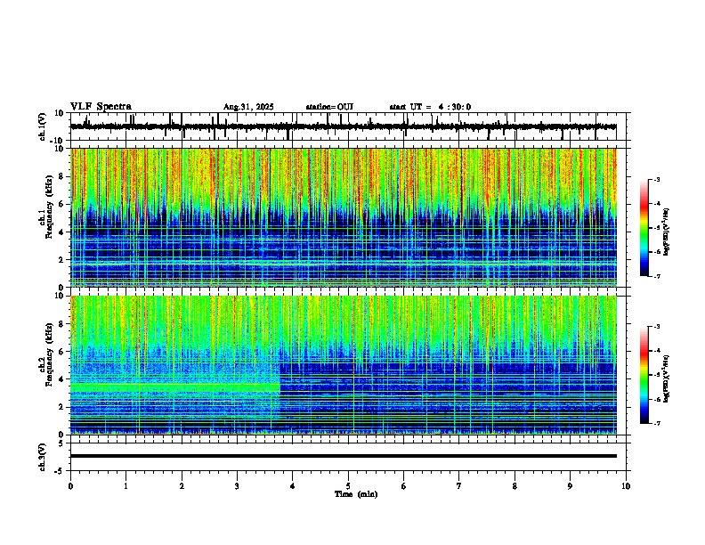
Task: Click the ch.2 color bar log(PSD) label
Action: click(666, 378)
